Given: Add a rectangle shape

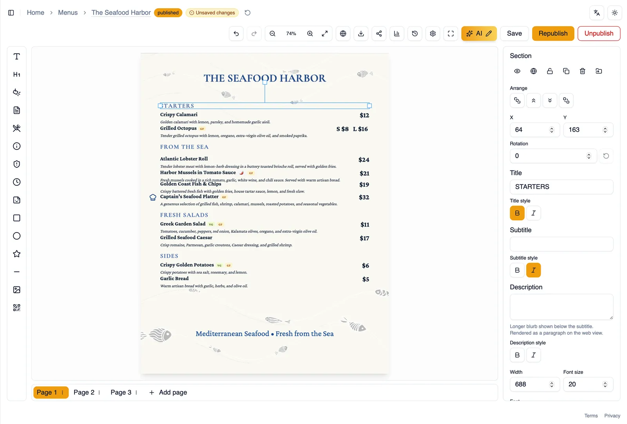Looking at the screenshot, I should (x=16, y=218).
